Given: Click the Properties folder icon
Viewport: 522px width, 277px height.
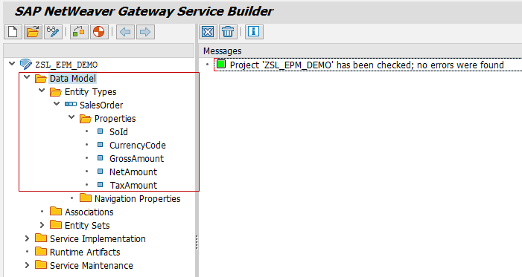Looking at the screenshot, I should coord(85,119).
